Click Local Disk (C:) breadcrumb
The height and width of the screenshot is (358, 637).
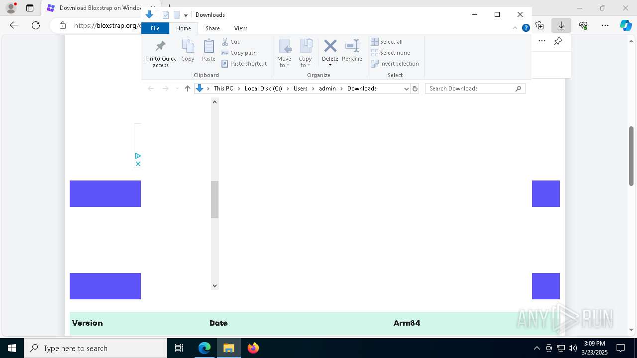(263, 89)
